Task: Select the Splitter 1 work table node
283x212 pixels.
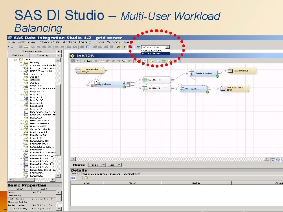Action: click(156, 88)
